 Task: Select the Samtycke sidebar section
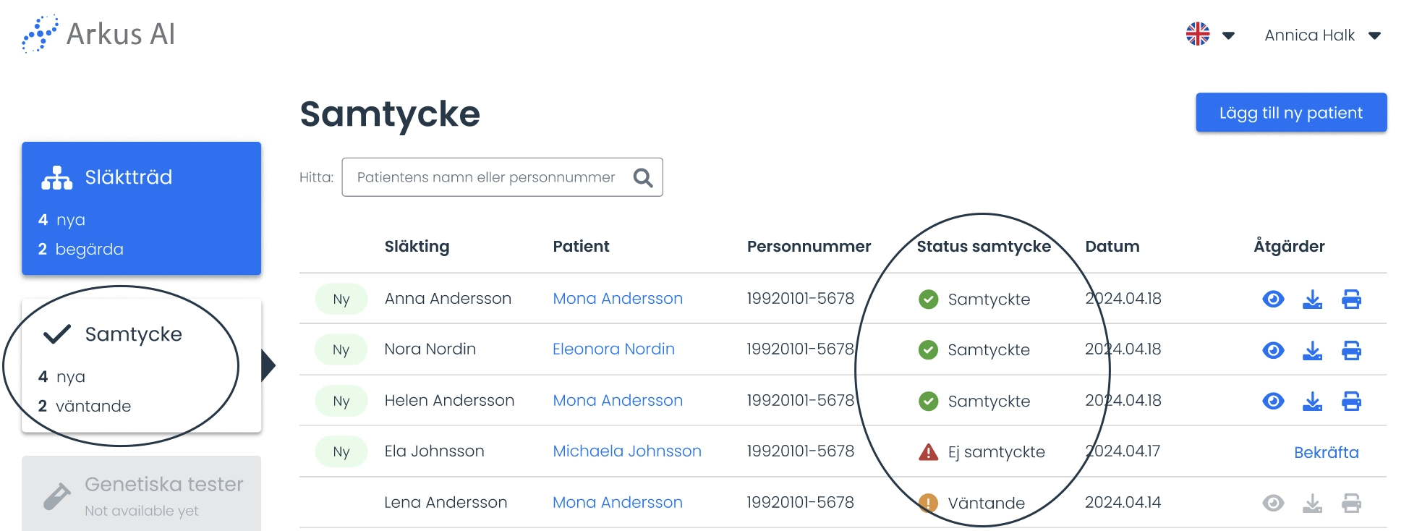[x=141, y=365]
